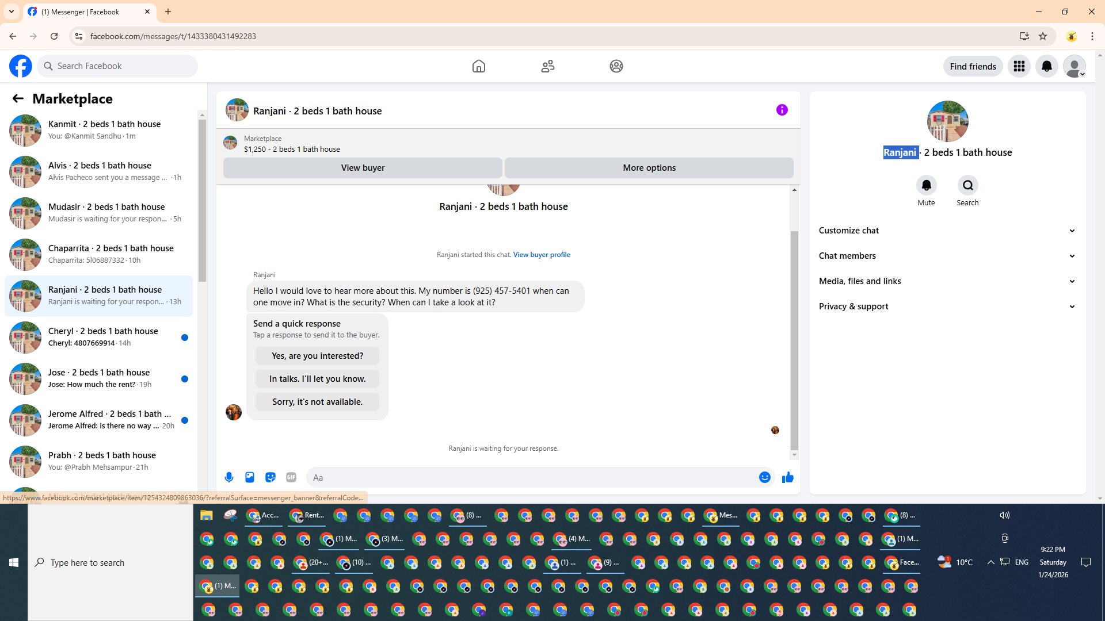This screenshot has width=1105, height=621.
Task: Click the voice clip microphone icon
Action: point(229,477)
